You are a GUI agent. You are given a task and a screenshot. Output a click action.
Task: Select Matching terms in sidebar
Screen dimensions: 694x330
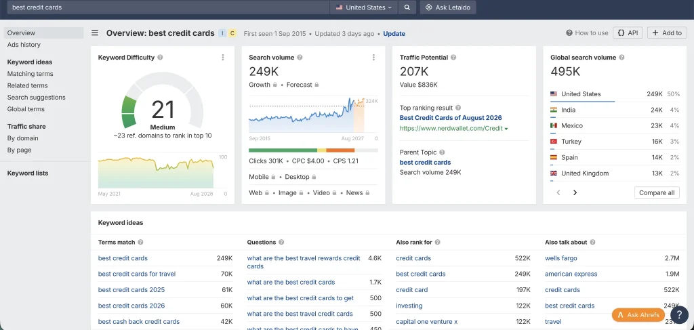pyautogui.click(x=30, y=74)
